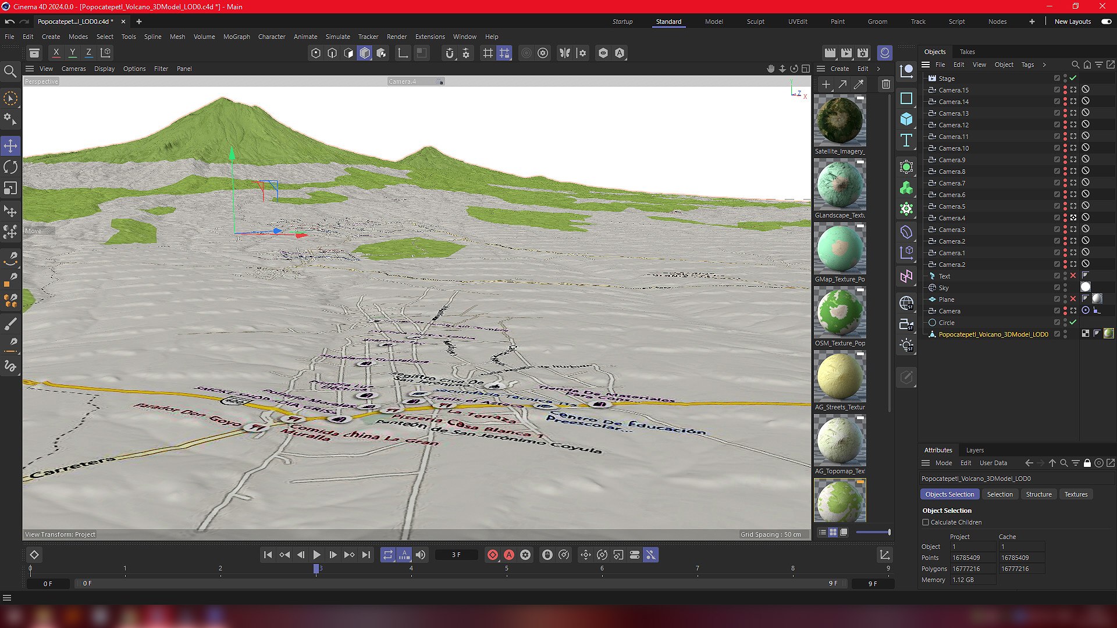Select the AG_Streets_Texture material thumbnail

tap(839, 377)
